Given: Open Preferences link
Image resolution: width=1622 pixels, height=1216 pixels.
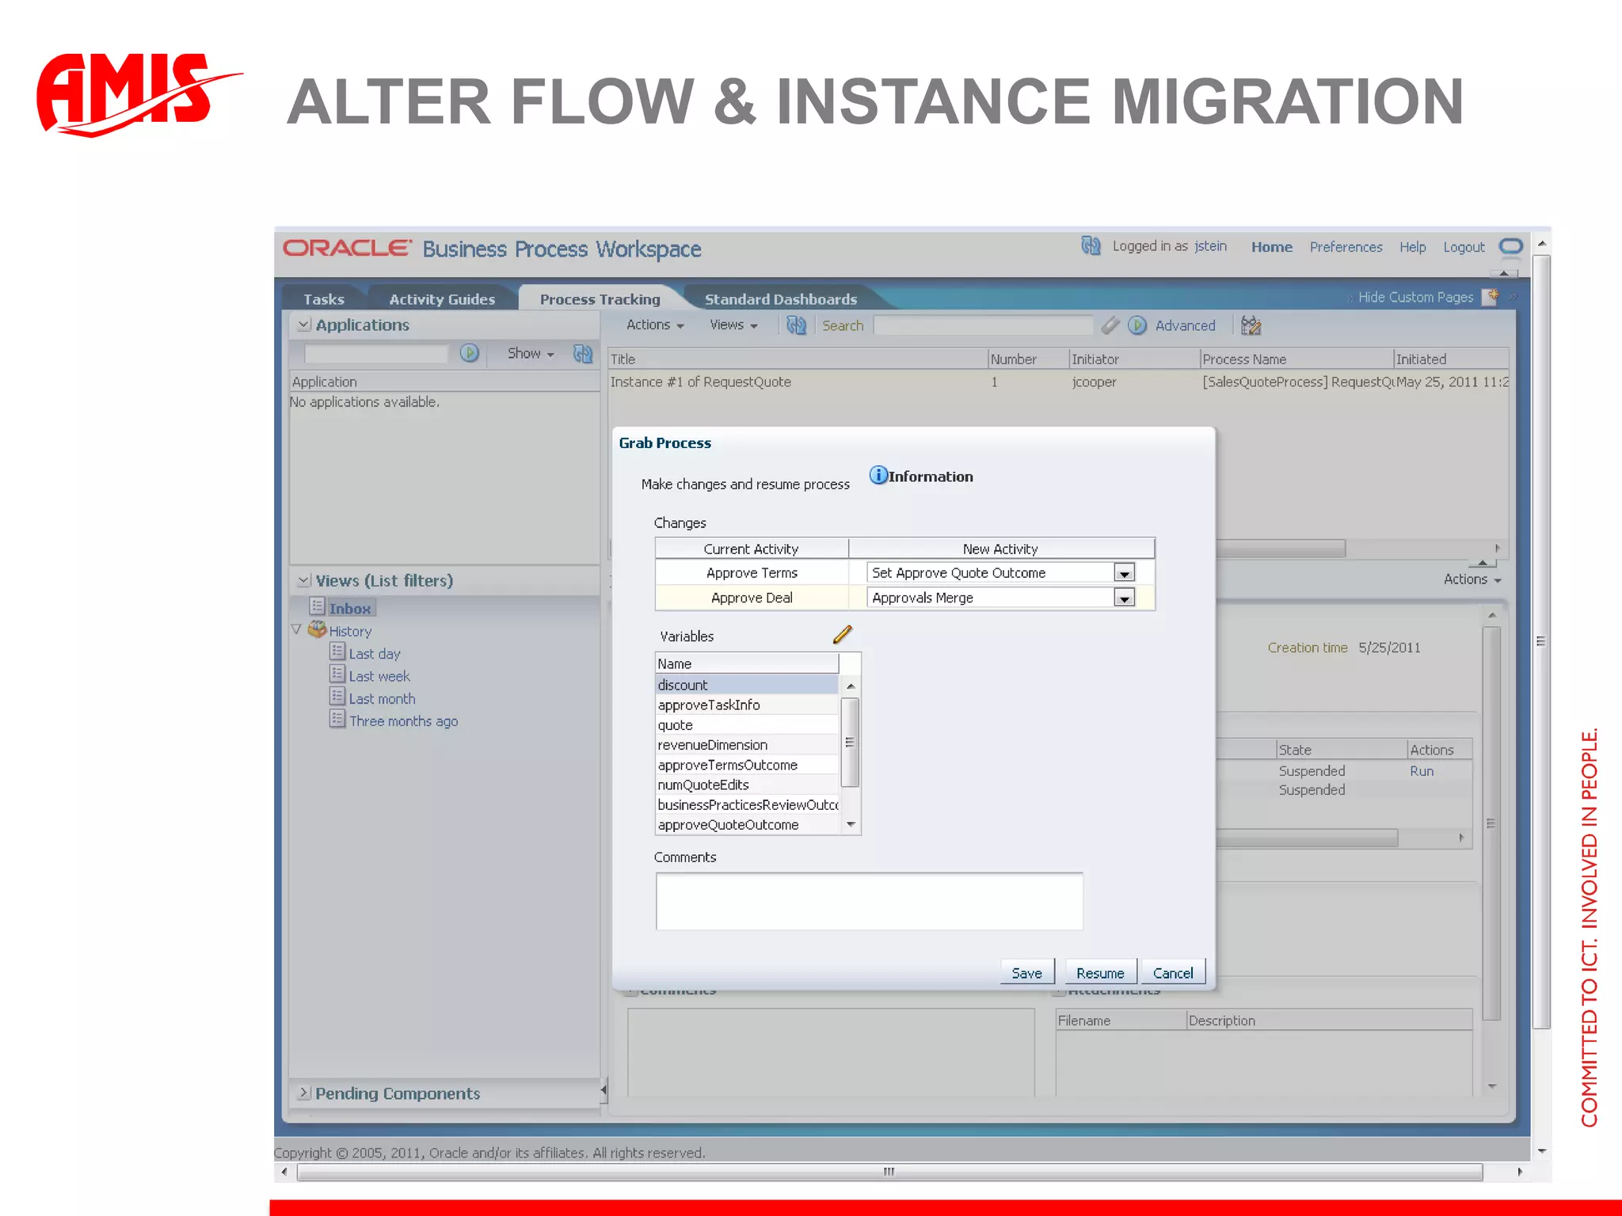Looking at the screenshot, I should [1346, 247].
